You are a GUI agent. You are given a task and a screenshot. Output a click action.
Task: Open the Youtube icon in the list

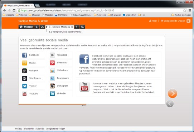tap(24, 94)
